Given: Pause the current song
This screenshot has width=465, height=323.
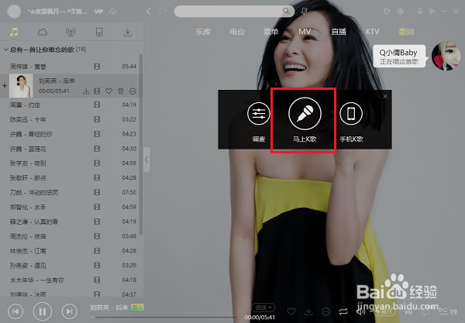Looking at the screenshot, I should click(42, 311).
